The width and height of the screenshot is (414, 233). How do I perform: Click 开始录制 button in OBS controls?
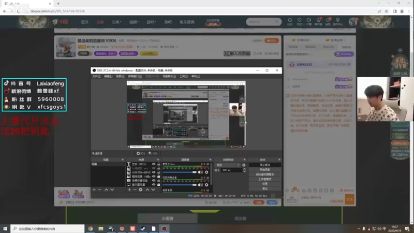pyautogui.click(x=265, y=170)
